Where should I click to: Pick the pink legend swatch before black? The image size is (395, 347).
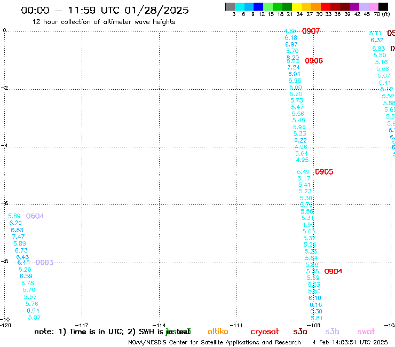(373, 7)
